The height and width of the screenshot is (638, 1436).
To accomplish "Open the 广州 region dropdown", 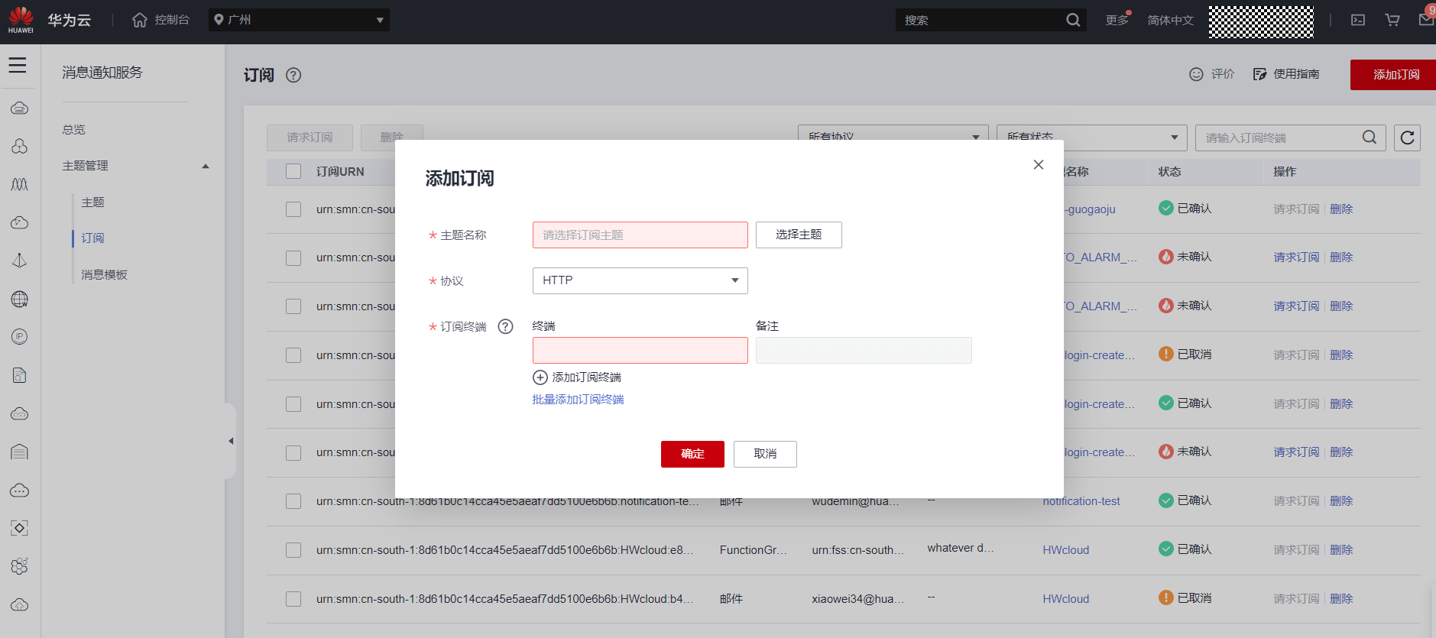I will coord(299,20).
